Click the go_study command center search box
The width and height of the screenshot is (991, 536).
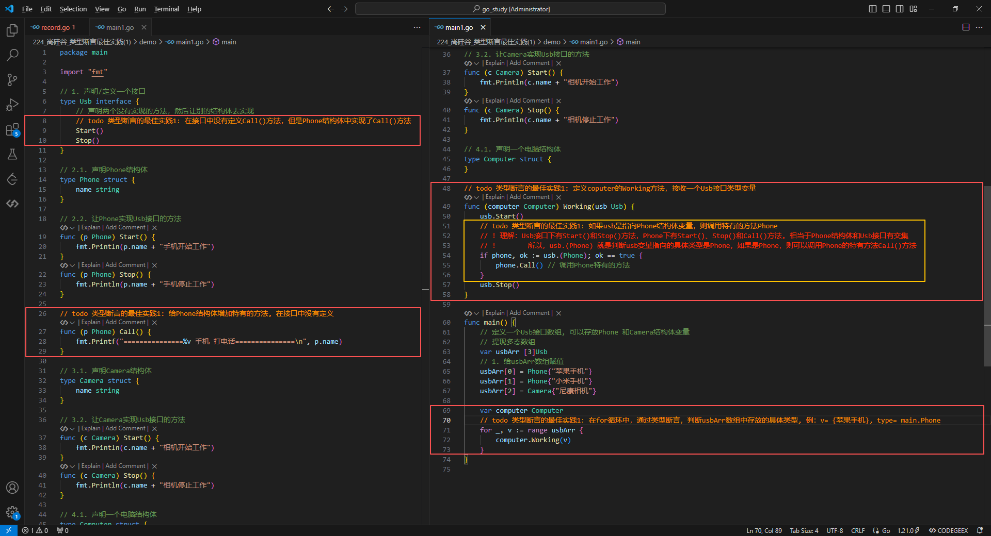[x=510, y=9]
